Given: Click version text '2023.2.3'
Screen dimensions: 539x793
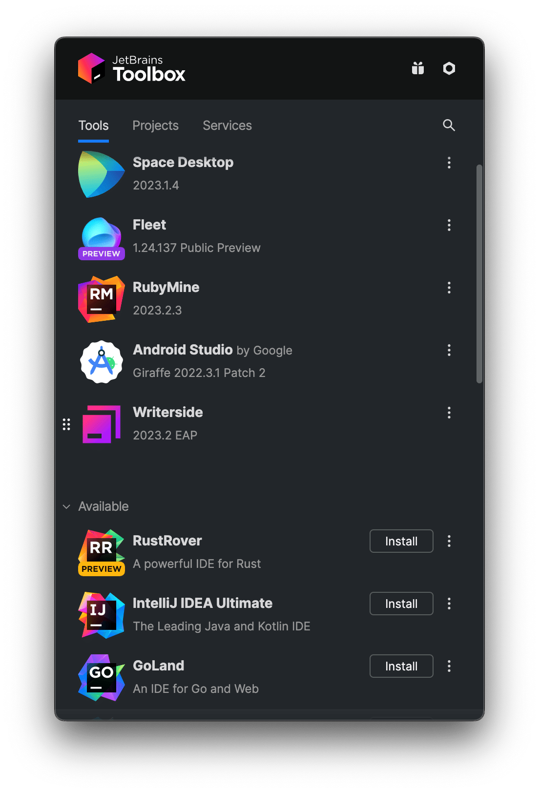Looking at the screenshot, I should pyautogui.click(x=157, y=311).
